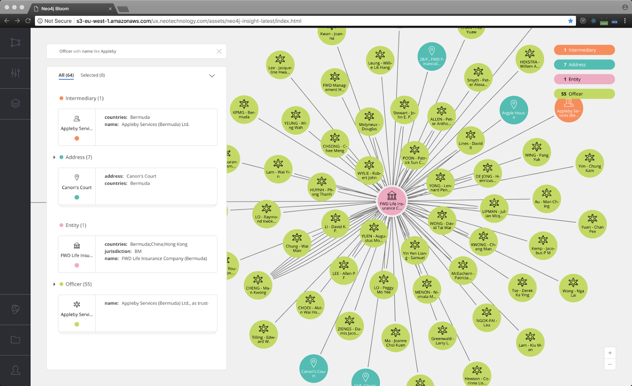Select the LIPMAN - Julian node

[x=494, y=209]
